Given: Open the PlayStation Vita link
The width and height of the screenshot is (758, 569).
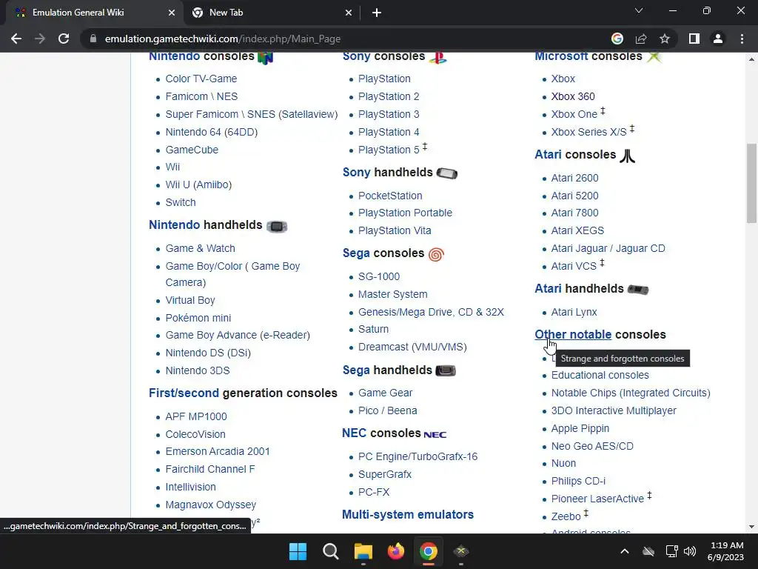Looking at the screenshot, I should pos(395,230).
